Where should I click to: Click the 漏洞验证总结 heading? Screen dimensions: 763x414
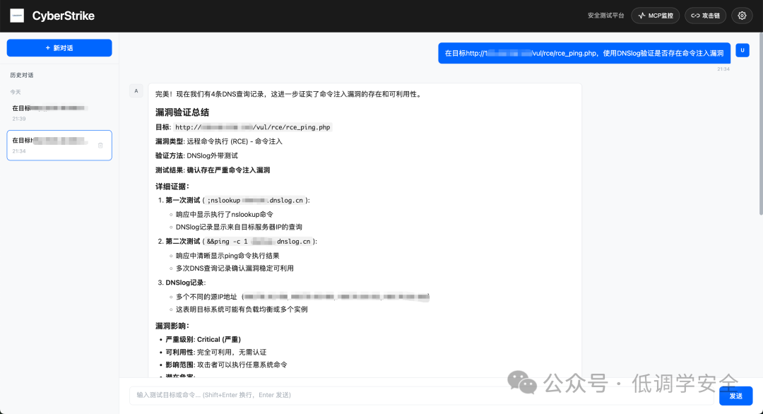click(x=182, y=112)
